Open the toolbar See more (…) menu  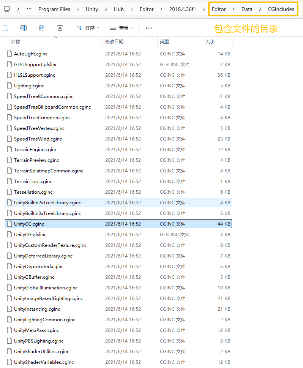click(x=149, y=28)
